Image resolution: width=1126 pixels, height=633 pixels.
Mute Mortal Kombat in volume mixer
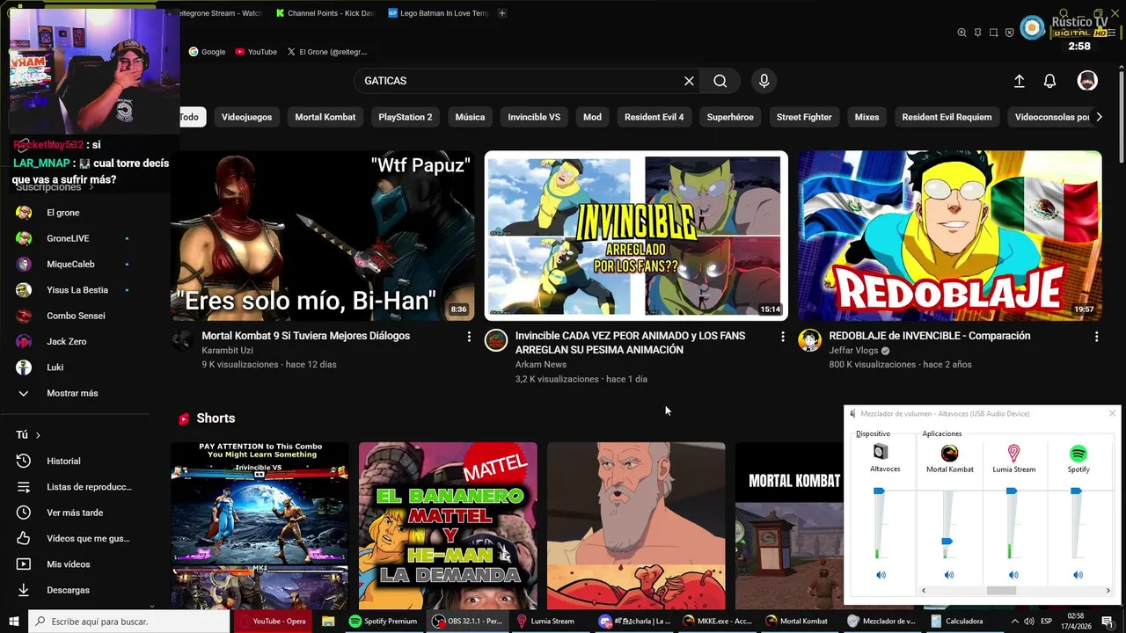[x=949, y=575]
